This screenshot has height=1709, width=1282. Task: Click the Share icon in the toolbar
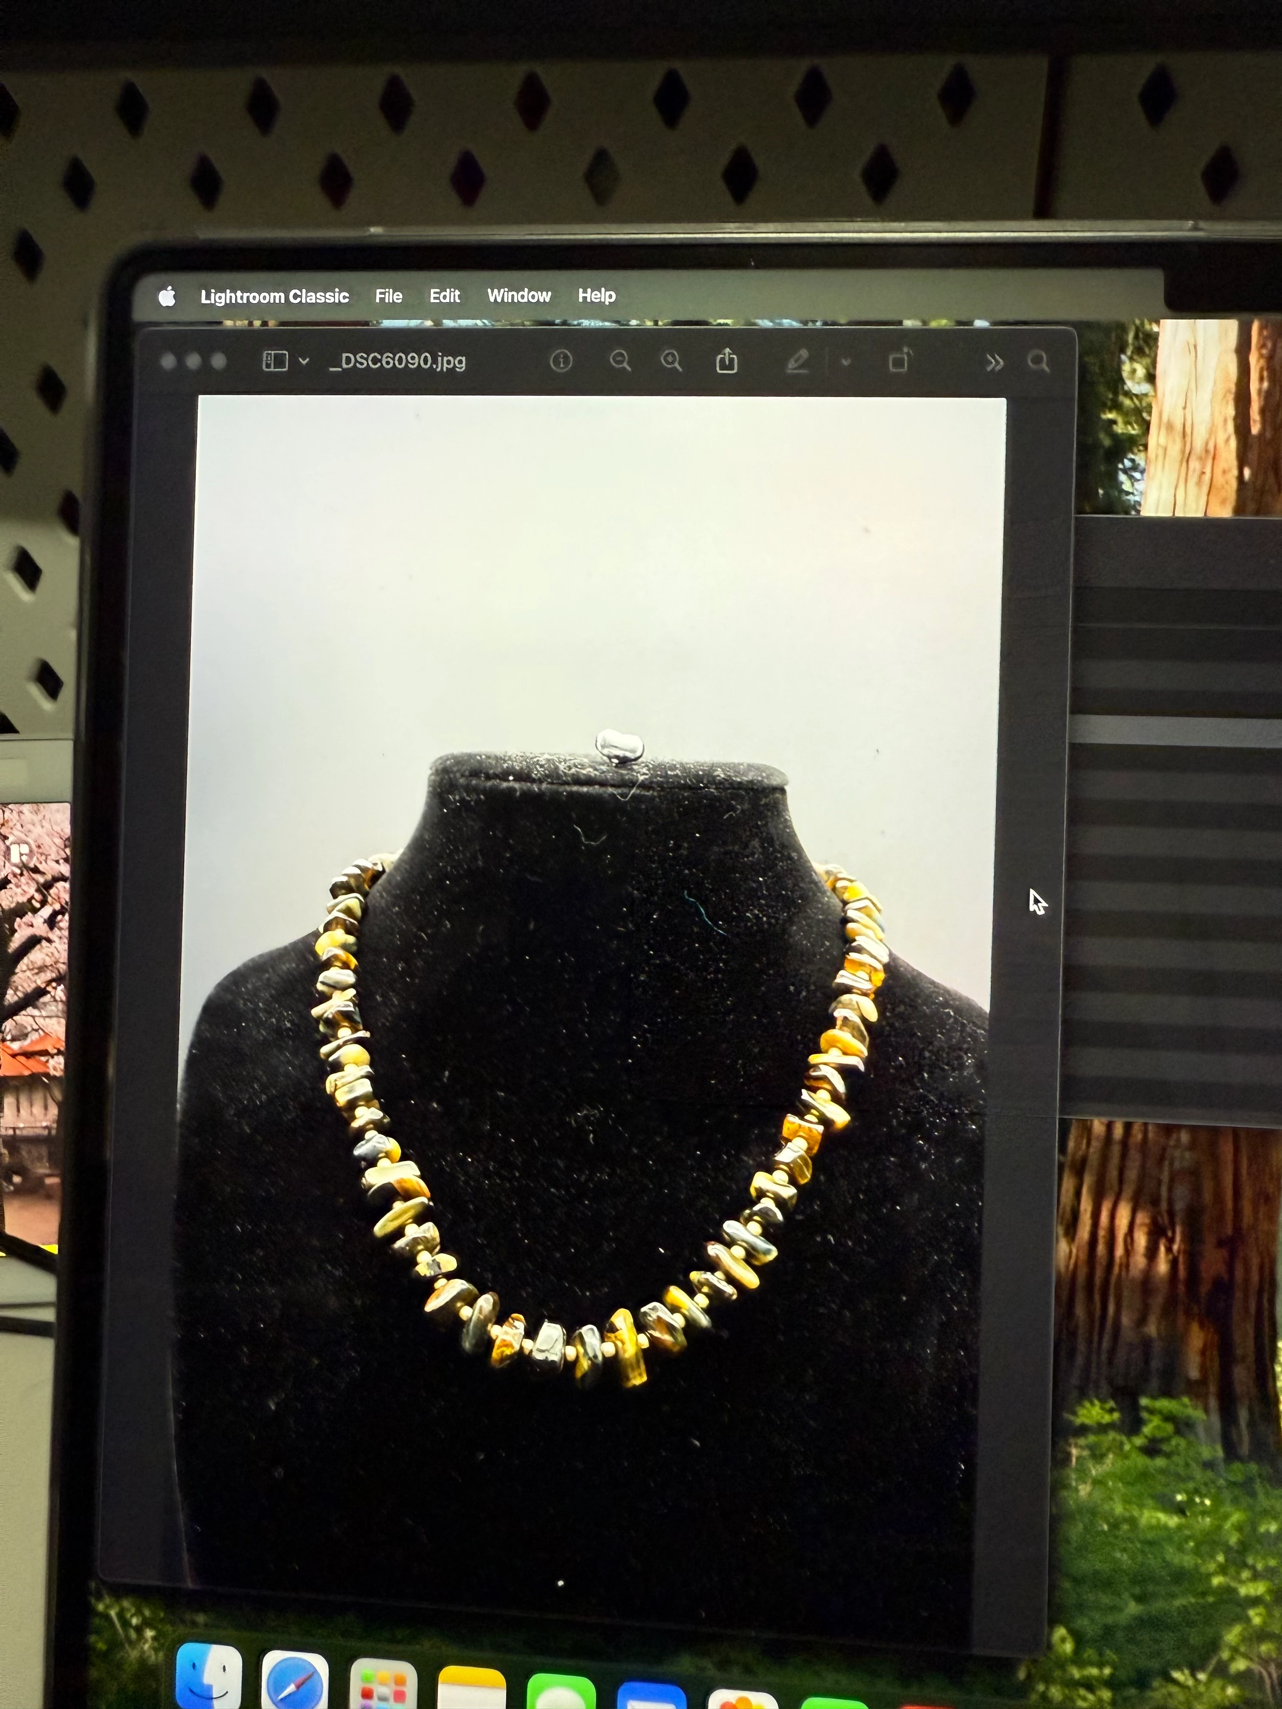(x=726, y=361)
